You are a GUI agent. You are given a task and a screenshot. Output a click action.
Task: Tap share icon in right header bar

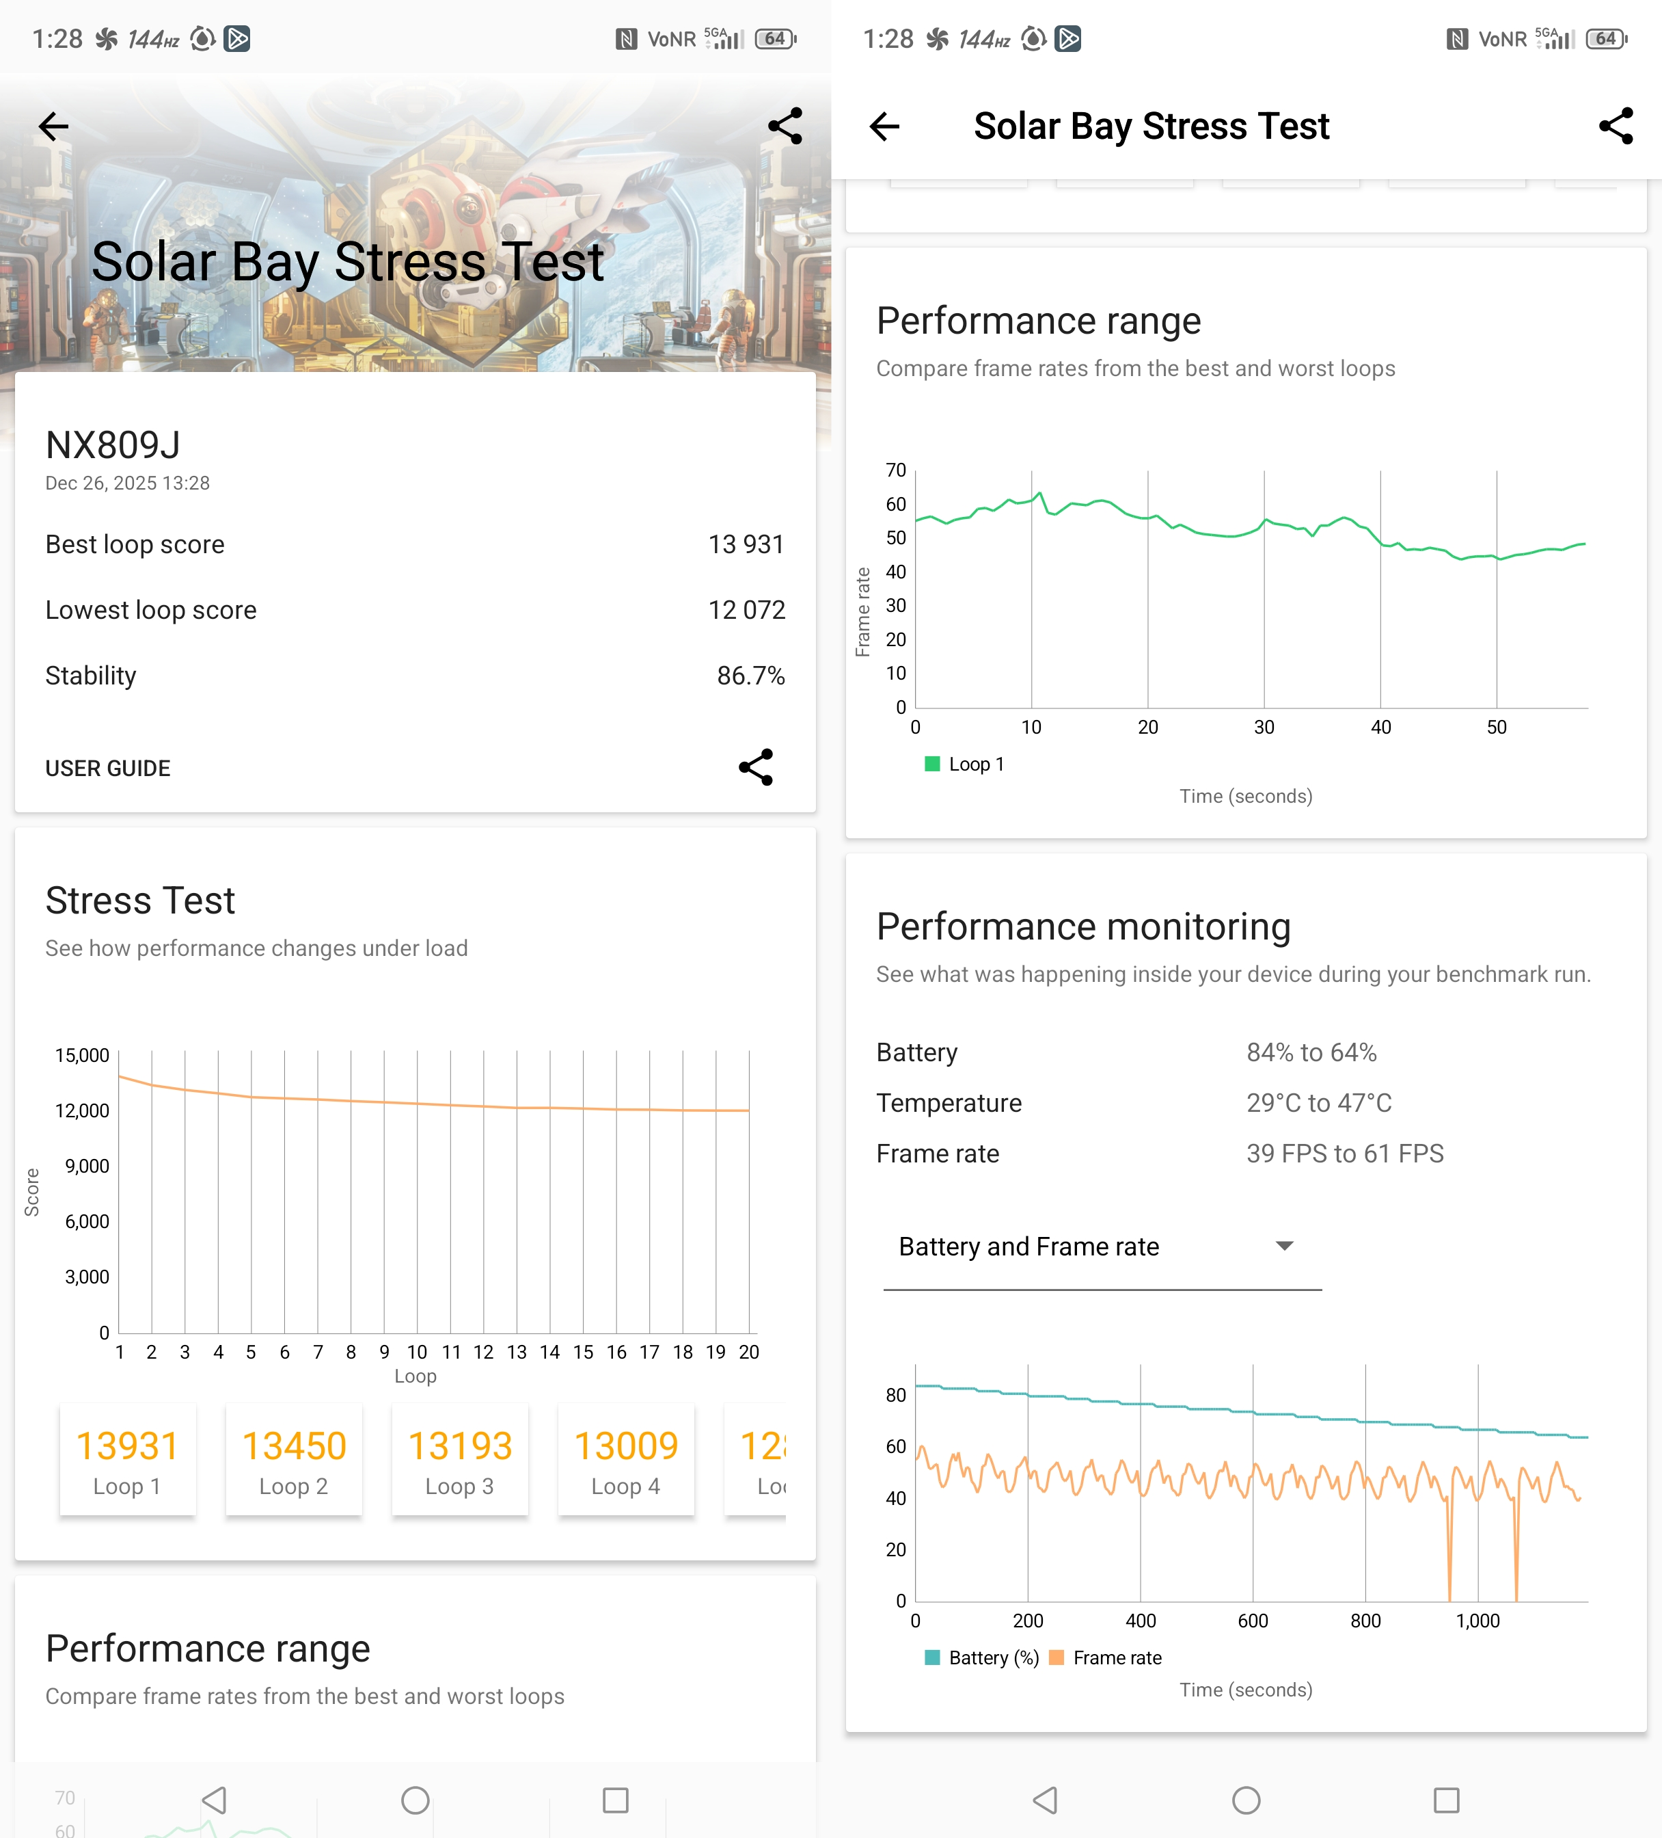(x=1616, y=126)
